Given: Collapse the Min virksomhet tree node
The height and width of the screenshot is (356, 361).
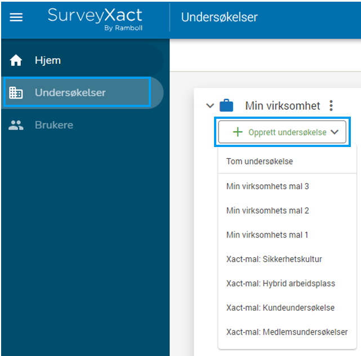Looking at the screenshot, I should coord(210,106).
